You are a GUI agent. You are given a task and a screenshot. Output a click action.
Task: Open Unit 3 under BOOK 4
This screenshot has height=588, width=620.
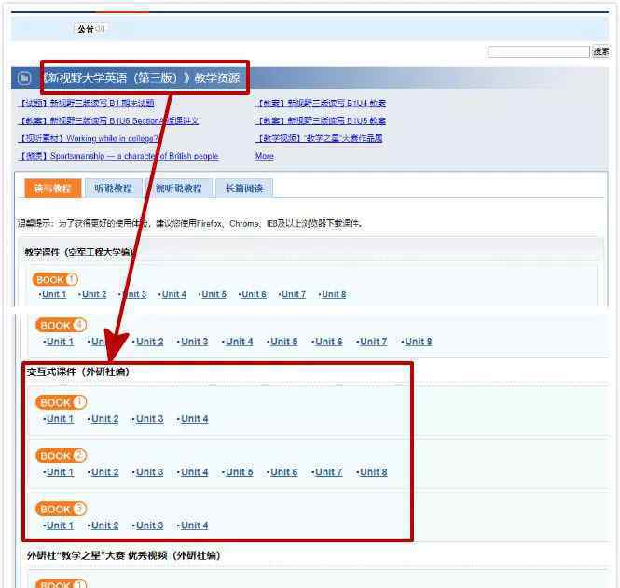pyautogui.click(x=194, y=342)
